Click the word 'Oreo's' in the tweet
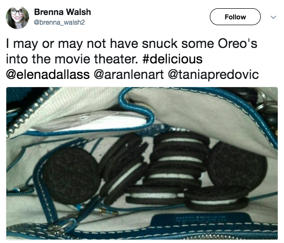The image size is (284, 243). 237,44
